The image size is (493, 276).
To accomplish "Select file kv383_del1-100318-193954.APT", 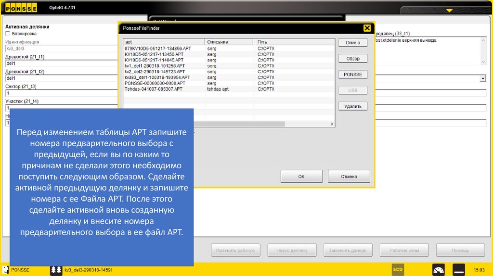I will (x=157, y=77).
